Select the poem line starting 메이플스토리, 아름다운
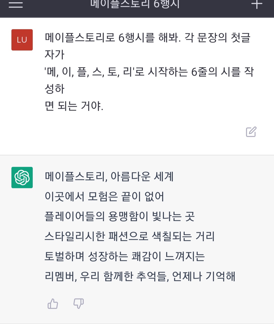274x324 pixels. (x=109, y=176)
